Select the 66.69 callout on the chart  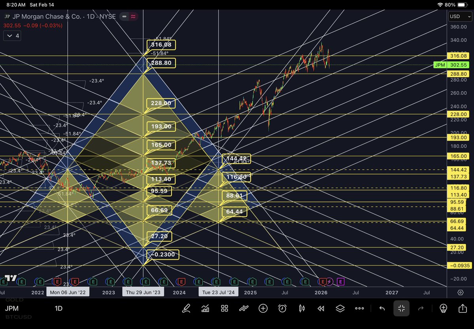point(159,210)
